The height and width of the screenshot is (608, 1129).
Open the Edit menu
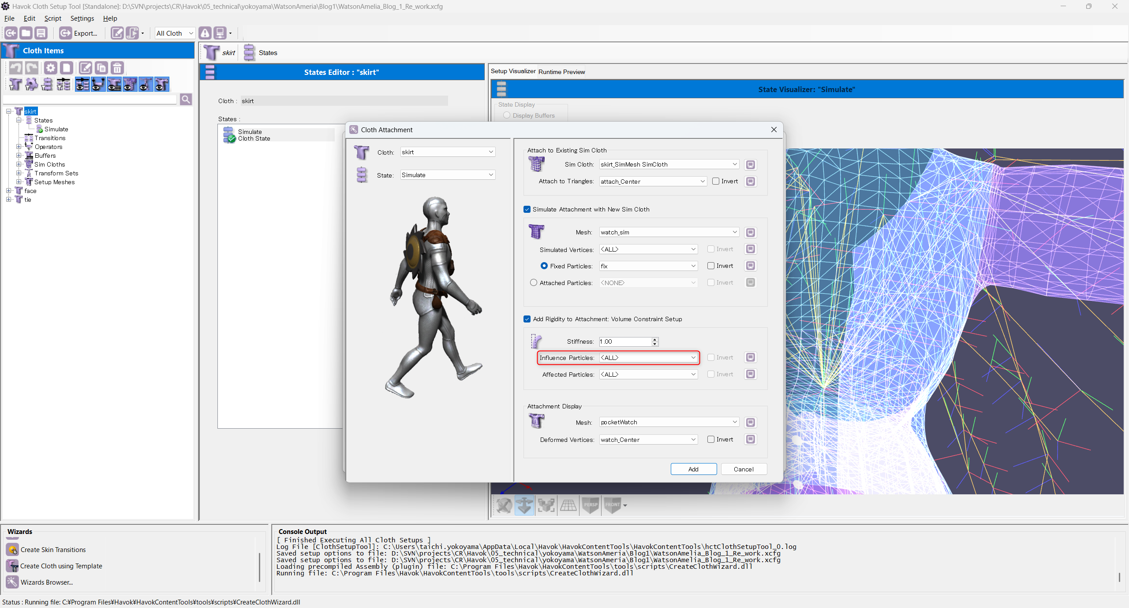30,19
